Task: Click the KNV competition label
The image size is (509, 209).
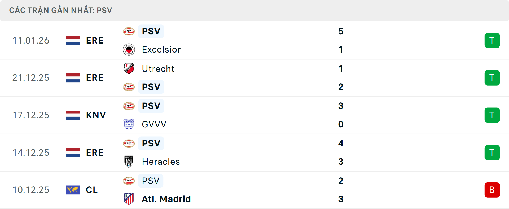Action: tap(96, 115)
